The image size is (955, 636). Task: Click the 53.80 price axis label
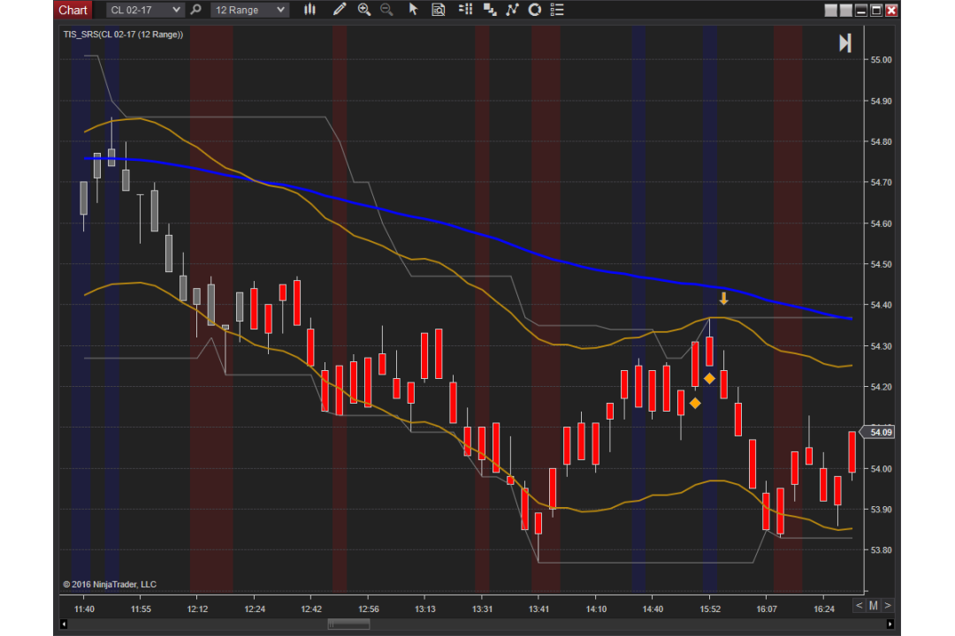[x=881, y=550]
